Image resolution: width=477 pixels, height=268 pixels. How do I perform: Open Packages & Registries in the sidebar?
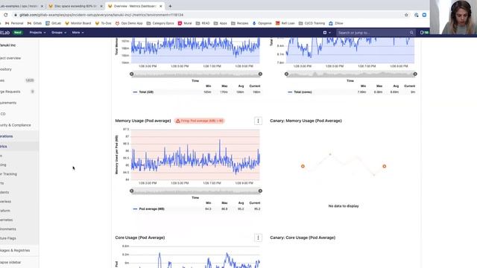[x=15, y=250]
